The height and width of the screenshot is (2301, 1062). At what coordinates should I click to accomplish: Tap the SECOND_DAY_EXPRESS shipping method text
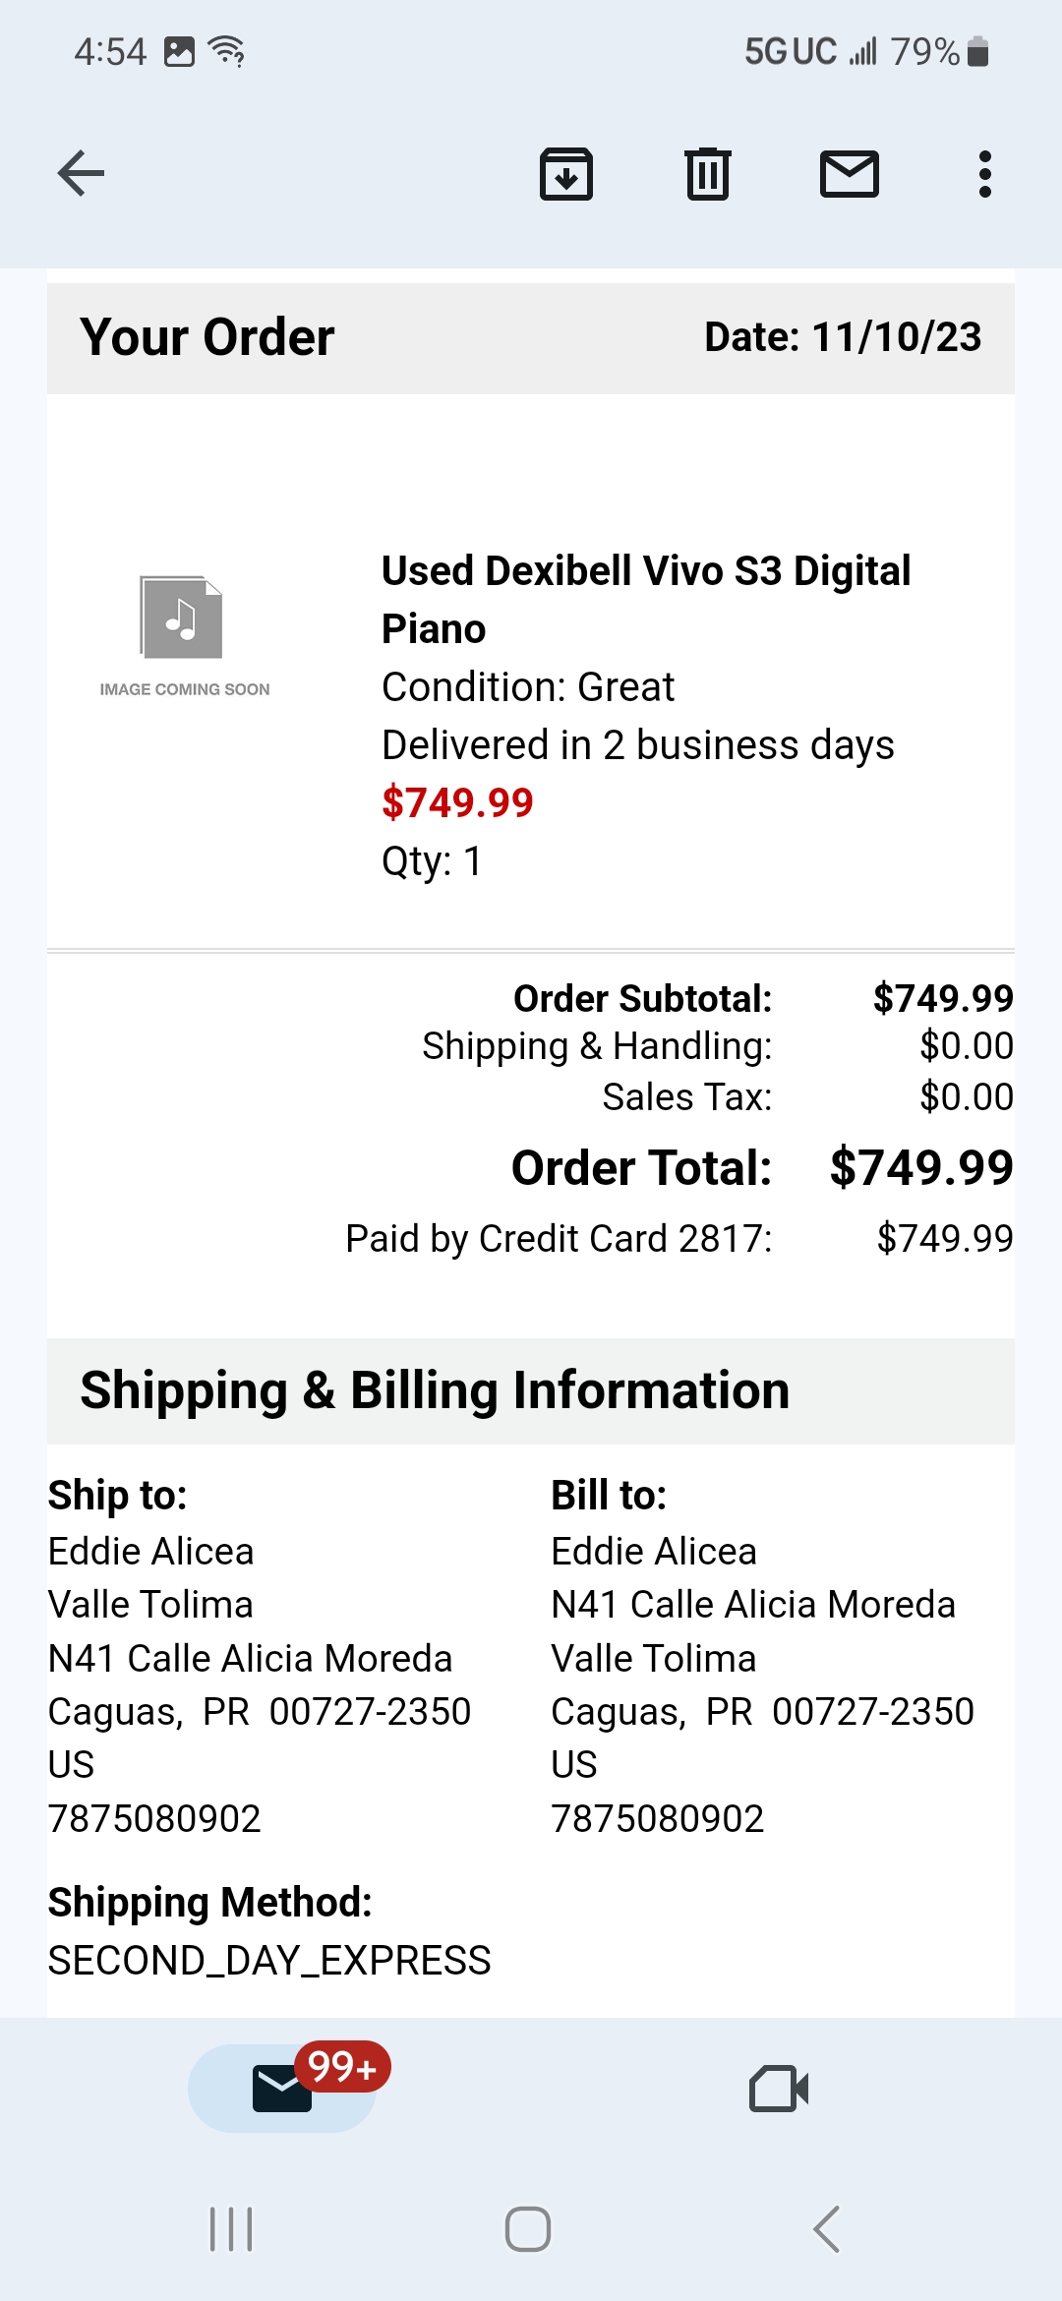(269, 1960)
